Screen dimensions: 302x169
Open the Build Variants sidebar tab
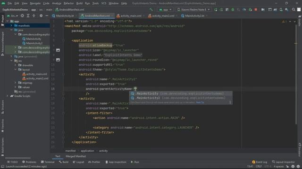pos(2,146)
